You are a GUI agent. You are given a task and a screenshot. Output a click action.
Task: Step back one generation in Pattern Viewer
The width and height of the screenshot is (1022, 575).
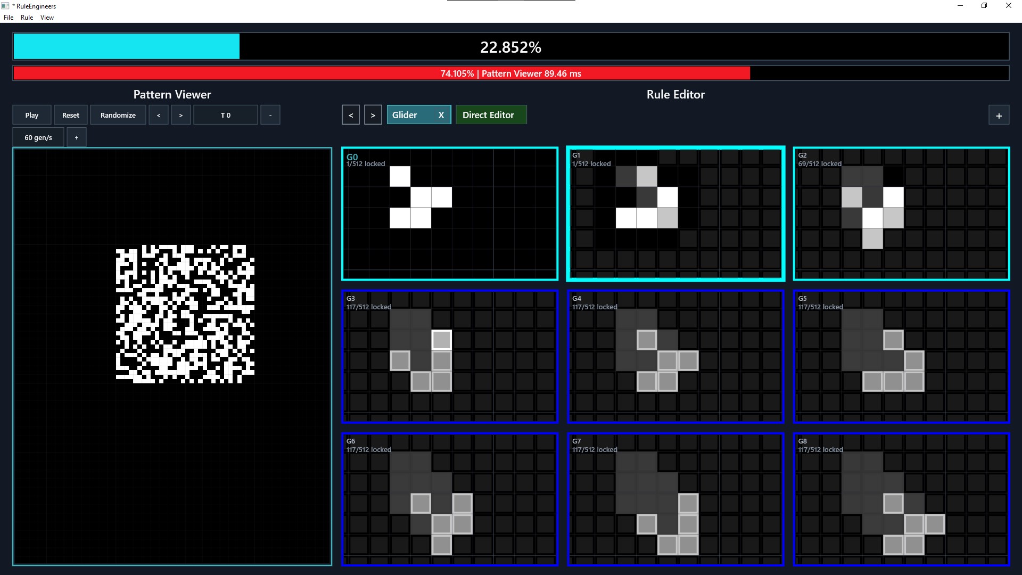tap(159, 115)
